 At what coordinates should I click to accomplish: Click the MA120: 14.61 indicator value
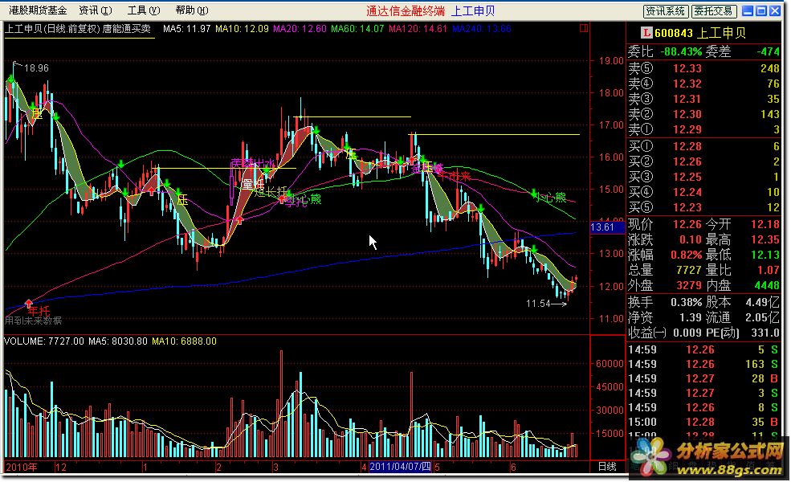[x=418, y=29]
